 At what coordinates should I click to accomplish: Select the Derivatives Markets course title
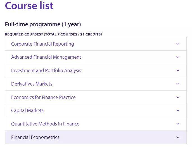(32, 84)
